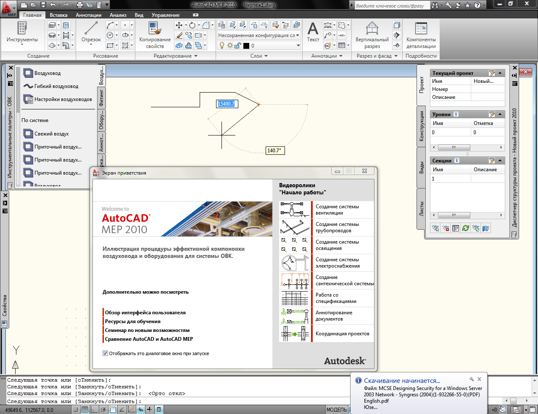This screenshot has width=538, height=414.
Task: Click the green refresh project icon
Action: [x=465, y=228]
